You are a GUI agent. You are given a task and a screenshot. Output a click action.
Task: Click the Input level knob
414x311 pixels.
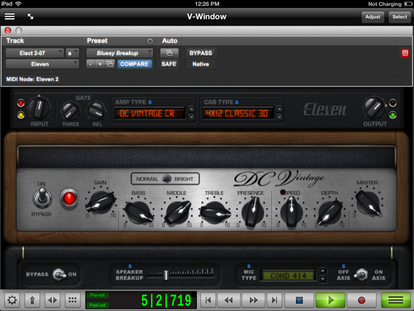39,108
